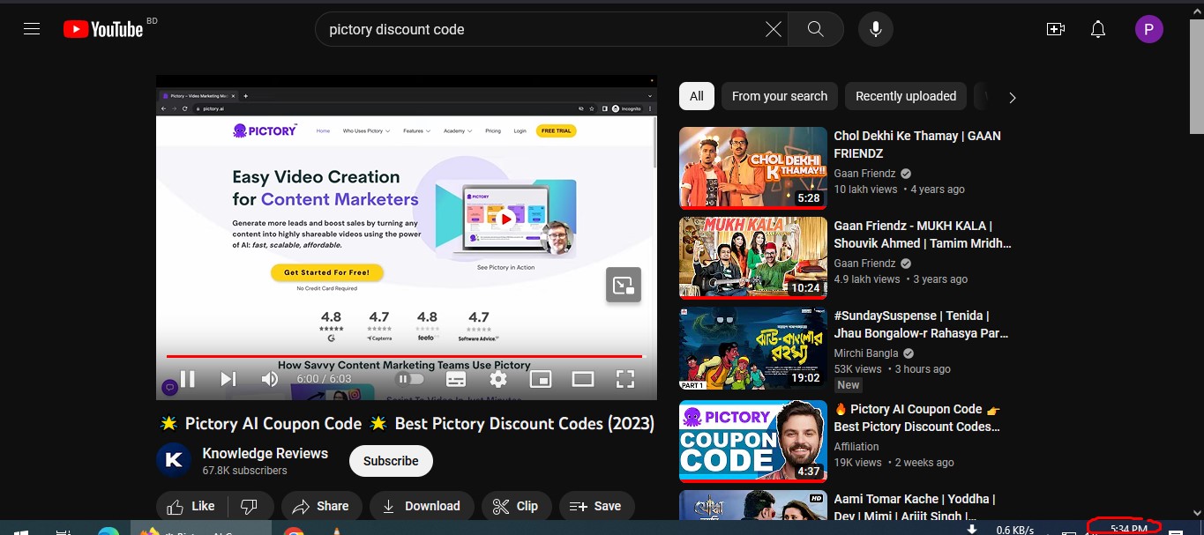Click the picture-in-picture overlay icon on video
Viewport: 1204px width, 535px height.
click(x=624, y=285)
